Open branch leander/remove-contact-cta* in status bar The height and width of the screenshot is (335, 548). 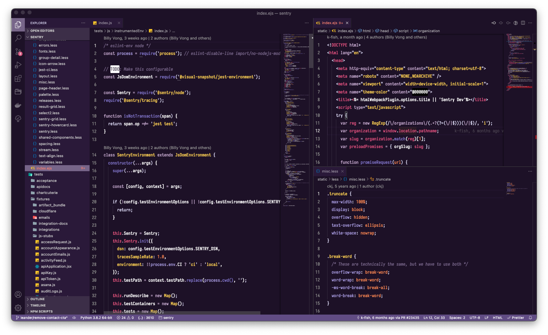pyautogui.click(x=42, y=318)
